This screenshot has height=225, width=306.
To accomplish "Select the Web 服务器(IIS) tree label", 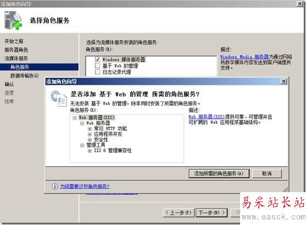I will (96, 118).
